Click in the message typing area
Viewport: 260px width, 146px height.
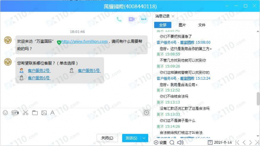76,125
